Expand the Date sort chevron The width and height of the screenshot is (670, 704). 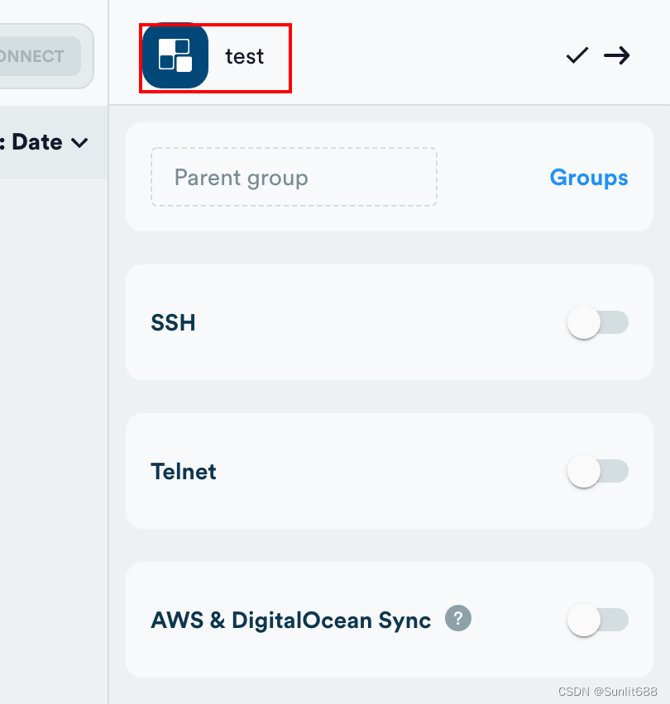[79, 143]
